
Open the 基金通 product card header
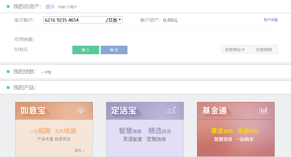coord(236,111)
